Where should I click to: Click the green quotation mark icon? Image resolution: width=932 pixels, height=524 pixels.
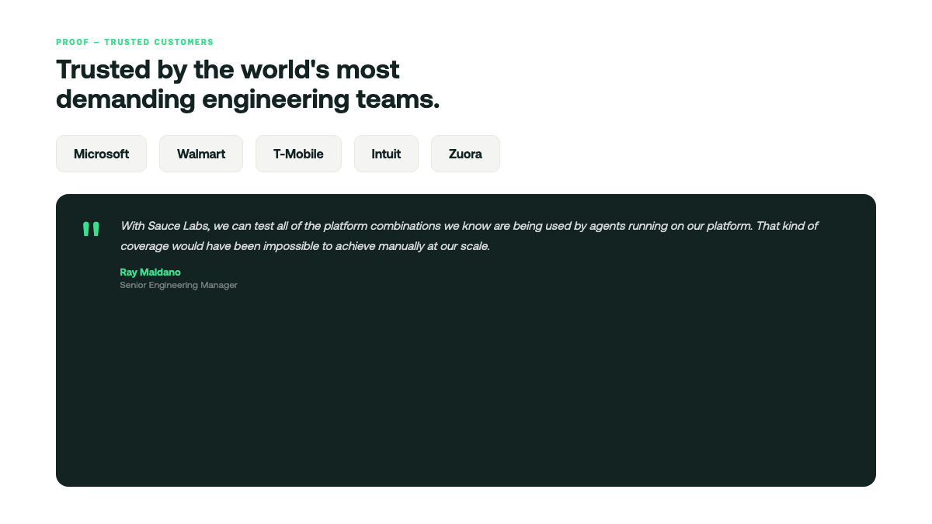click(x=91, y=230)
